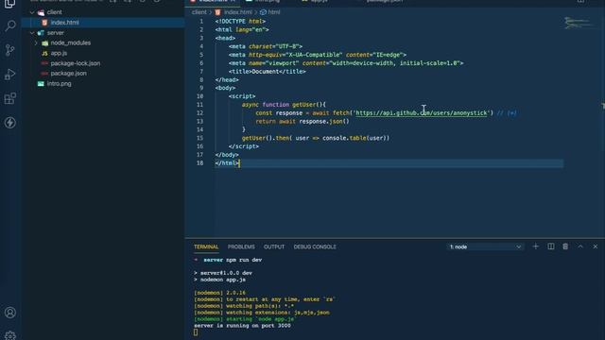The width and height of the screenshot is (605, 340).
Task: Expand the node_modules folder
Action: [x=36, y=42]
